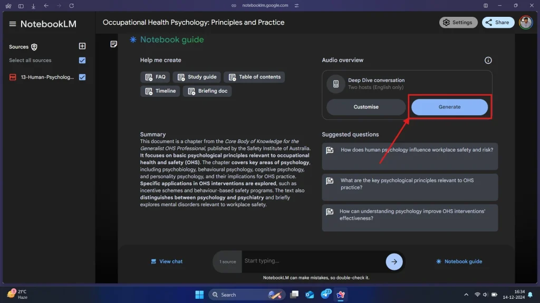540x303 pixels.
Task: Select question about key psychological principles
Action: coord(410,187)
